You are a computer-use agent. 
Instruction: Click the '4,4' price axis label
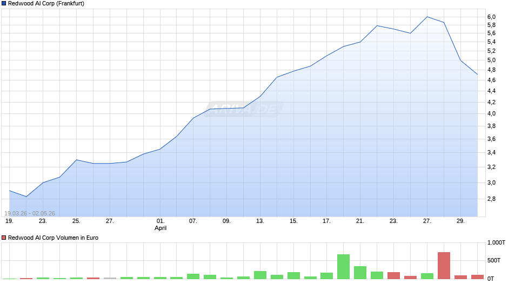[x=491, y=91]
